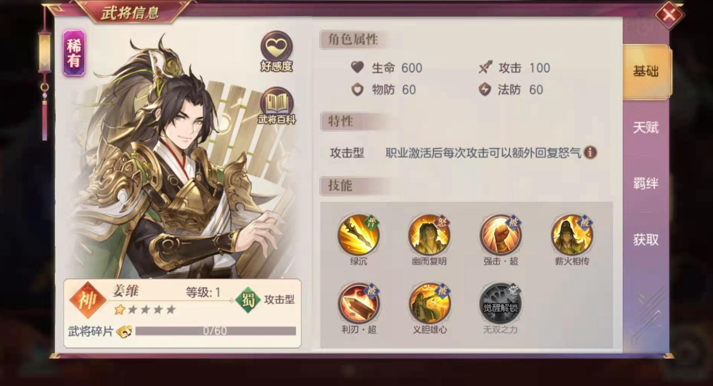Viewport: 713px width, 386px height.
Task: Select the 基础 tab
Action: tap(646, 71)
